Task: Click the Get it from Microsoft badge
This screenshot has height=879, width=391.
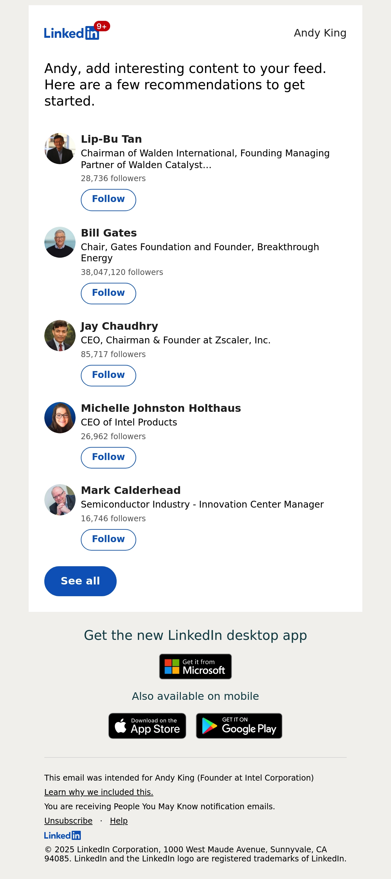Action: (x=195, y=666)
